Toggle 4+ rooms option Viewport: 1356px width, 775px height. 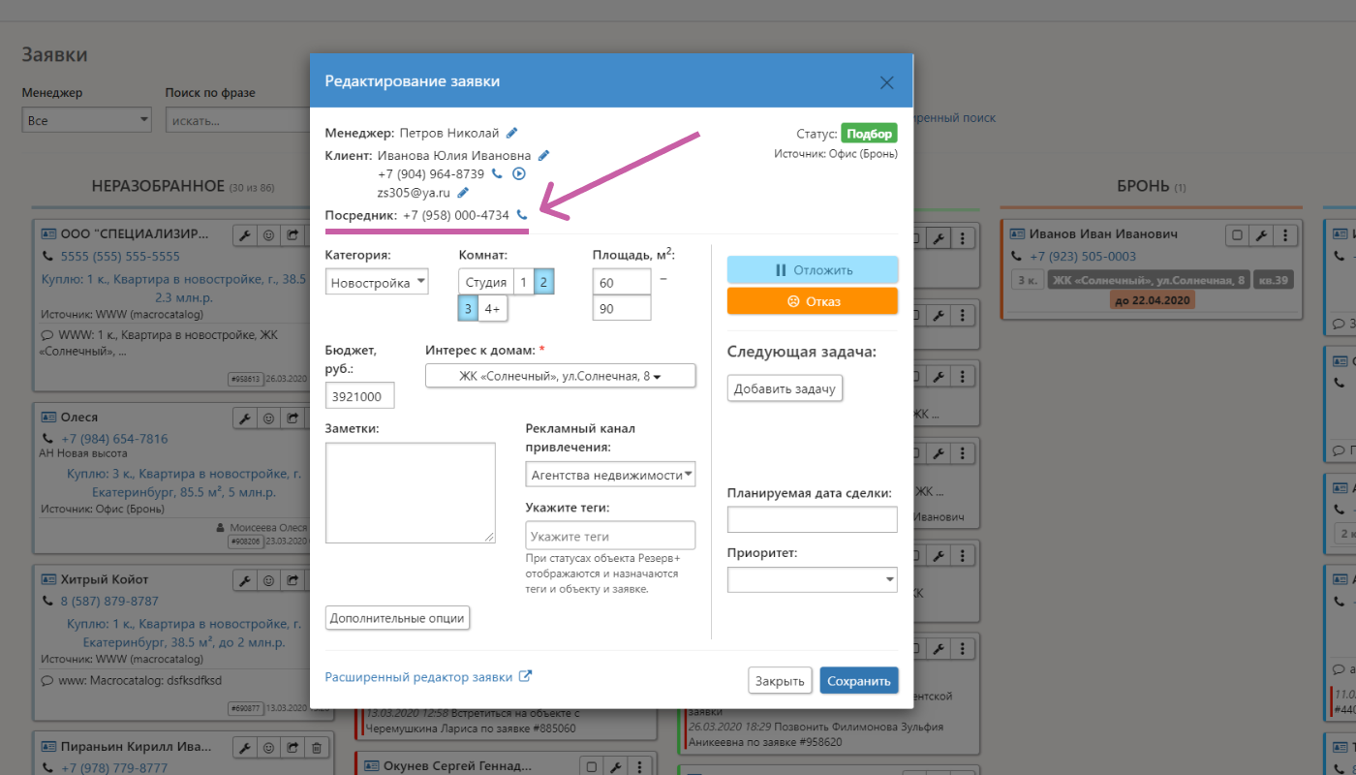[493, 308]
